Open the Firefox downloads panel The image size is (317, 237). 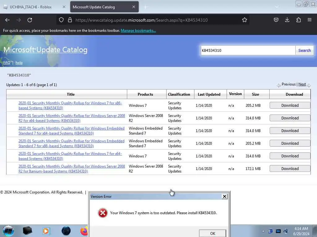(x=287, y=20)
